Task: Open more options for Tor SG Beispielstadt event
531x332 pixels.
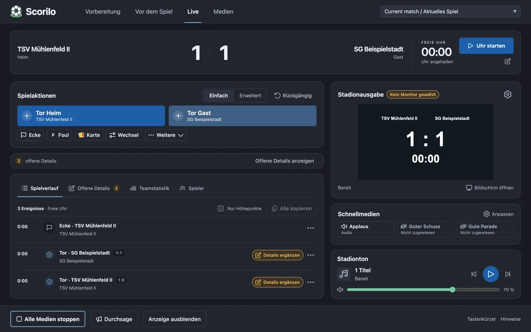Action: 311,255
